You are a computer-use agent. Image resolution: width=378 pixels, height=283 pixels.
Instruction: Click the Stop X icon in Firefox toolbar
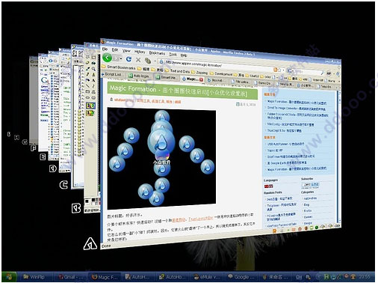138,60
